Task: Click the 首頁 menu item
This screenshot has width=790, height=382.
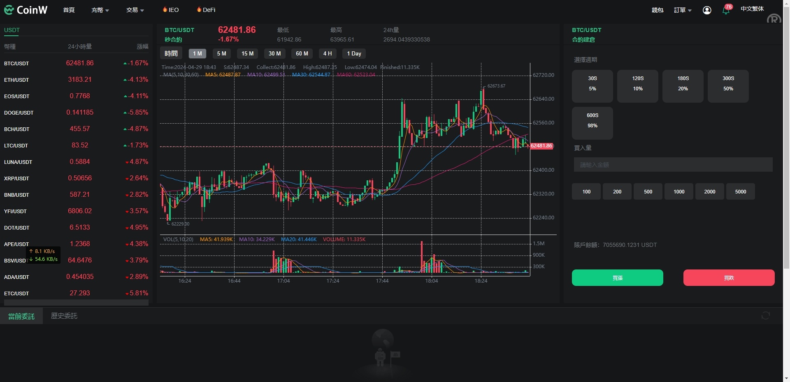Action: click(69, 10)
